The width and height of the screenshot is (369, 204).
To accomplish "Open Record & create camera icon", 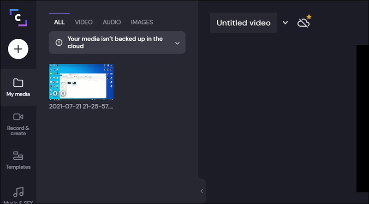I will point(18,117).
